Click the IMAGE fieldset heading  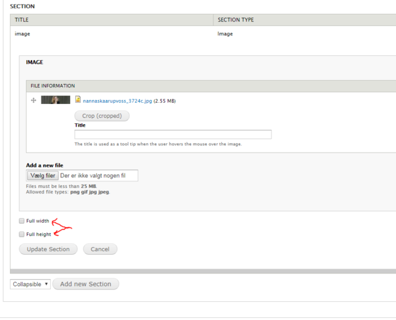coord(35,63)
